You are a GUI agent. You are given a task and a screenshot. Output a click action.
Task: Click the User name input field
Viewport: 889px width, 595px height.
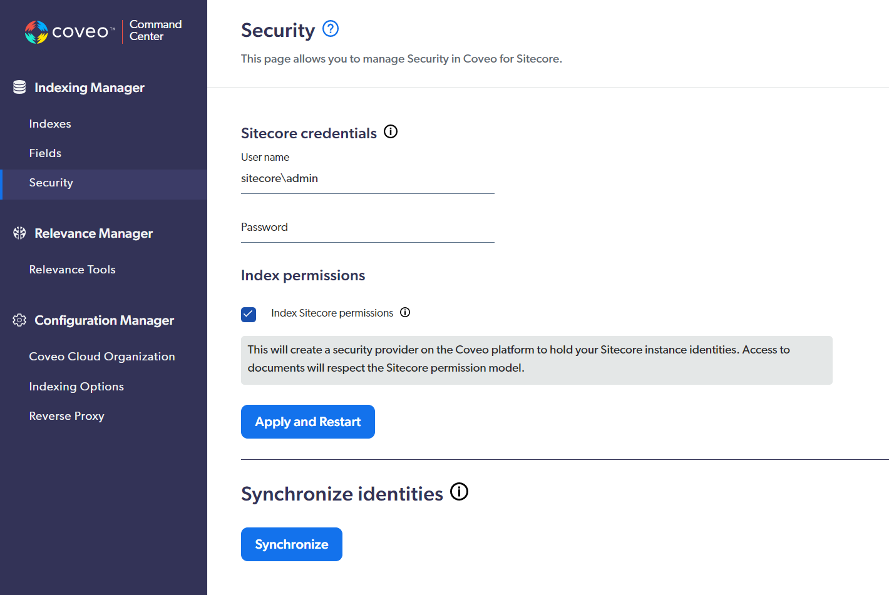click(367, 179)
